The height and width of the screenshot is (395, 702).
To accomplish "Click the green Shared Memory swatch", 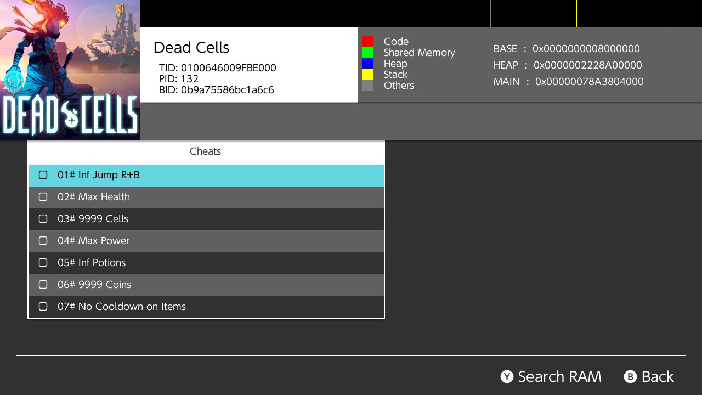I will [367, 52].
